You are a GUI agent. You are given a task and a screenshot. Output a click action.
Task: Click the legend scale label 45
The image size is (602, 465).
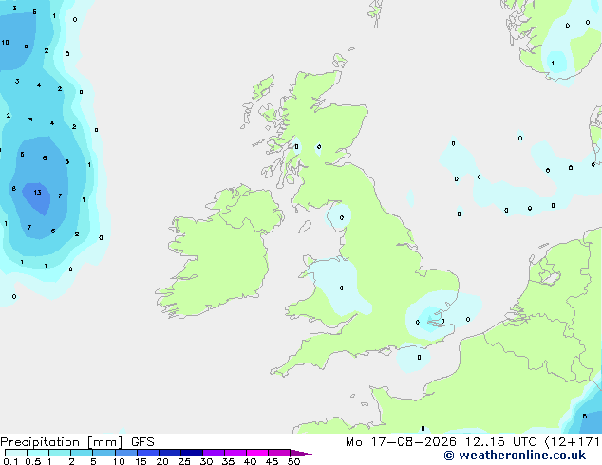[x=272, y=461]
